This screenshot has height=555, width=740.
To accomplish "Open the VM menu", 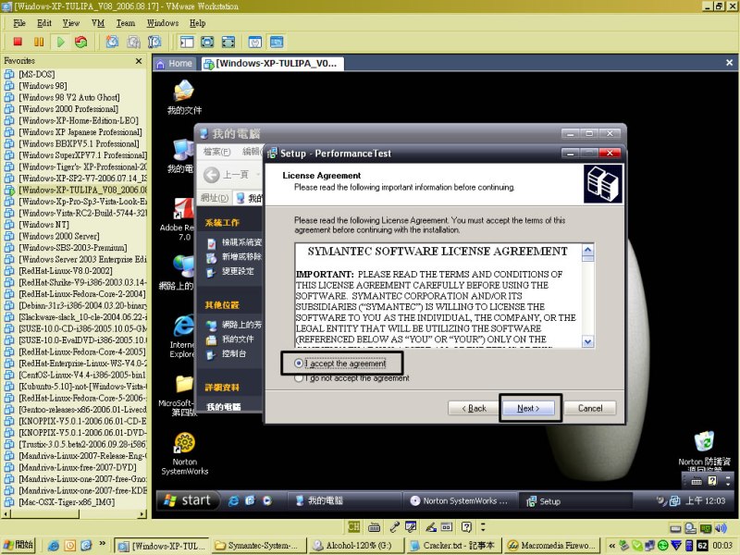I will tap(98, 23).
